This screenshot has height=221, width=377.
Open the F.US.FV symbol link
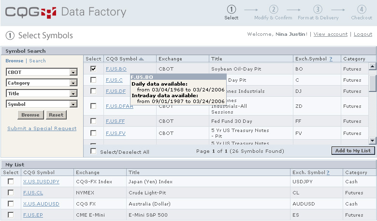[116, 133]
